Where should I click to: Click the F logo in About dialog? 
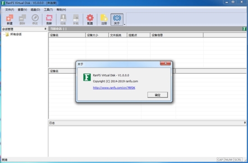click(87, 77)
